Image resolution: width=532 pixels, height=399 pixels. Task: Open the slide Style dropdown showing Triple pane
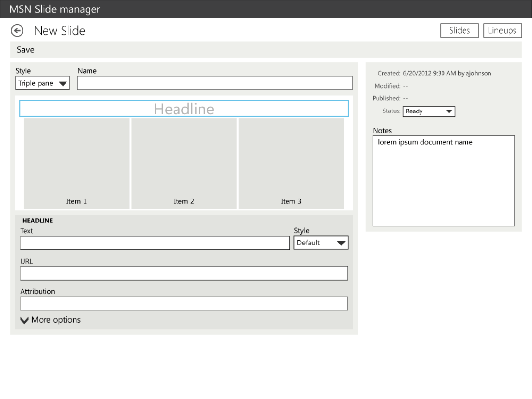click(x=43, y=83)
